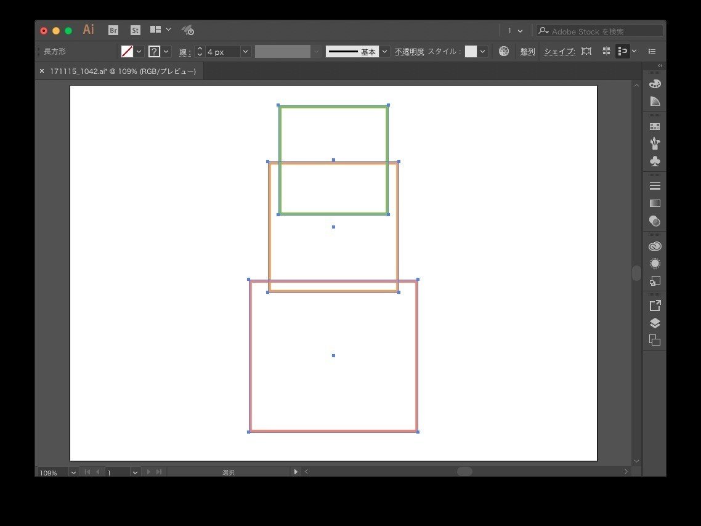Open the 整列 alignment options link

coord(527,51)
